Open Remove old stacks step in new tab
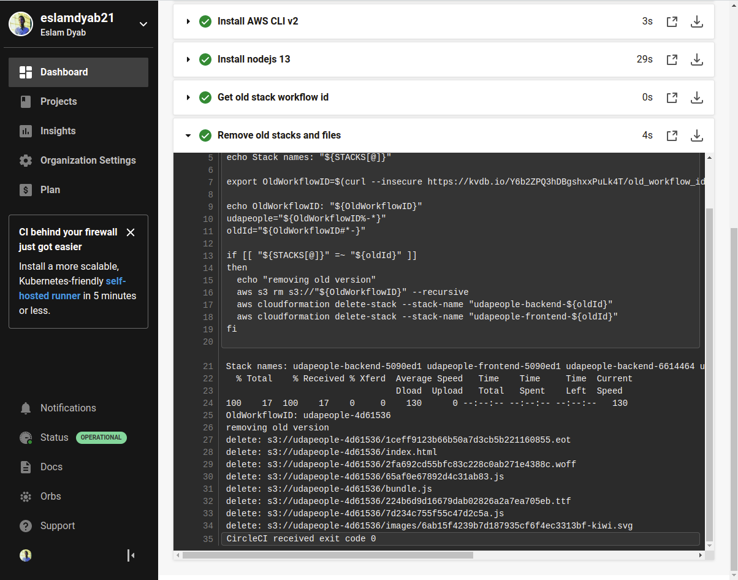The image size is (738, 580). tap(672, 135)
